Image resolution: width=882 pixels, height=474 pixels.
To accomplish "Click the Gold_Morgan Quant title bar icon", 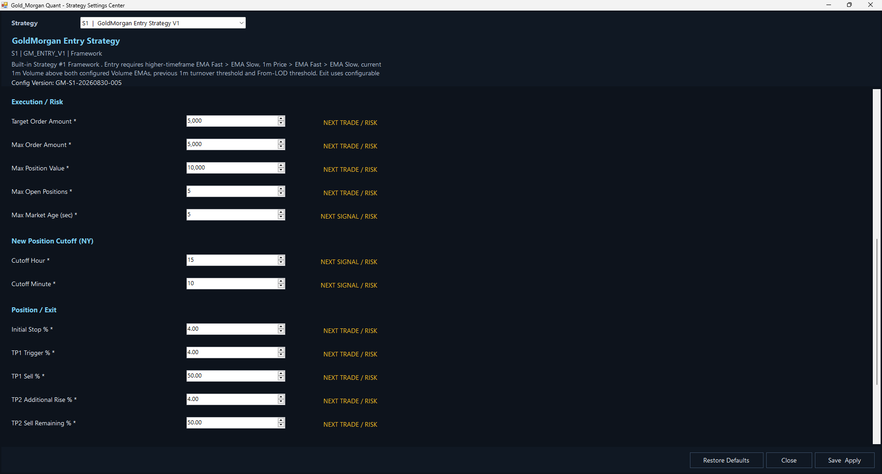I will 5,5.
